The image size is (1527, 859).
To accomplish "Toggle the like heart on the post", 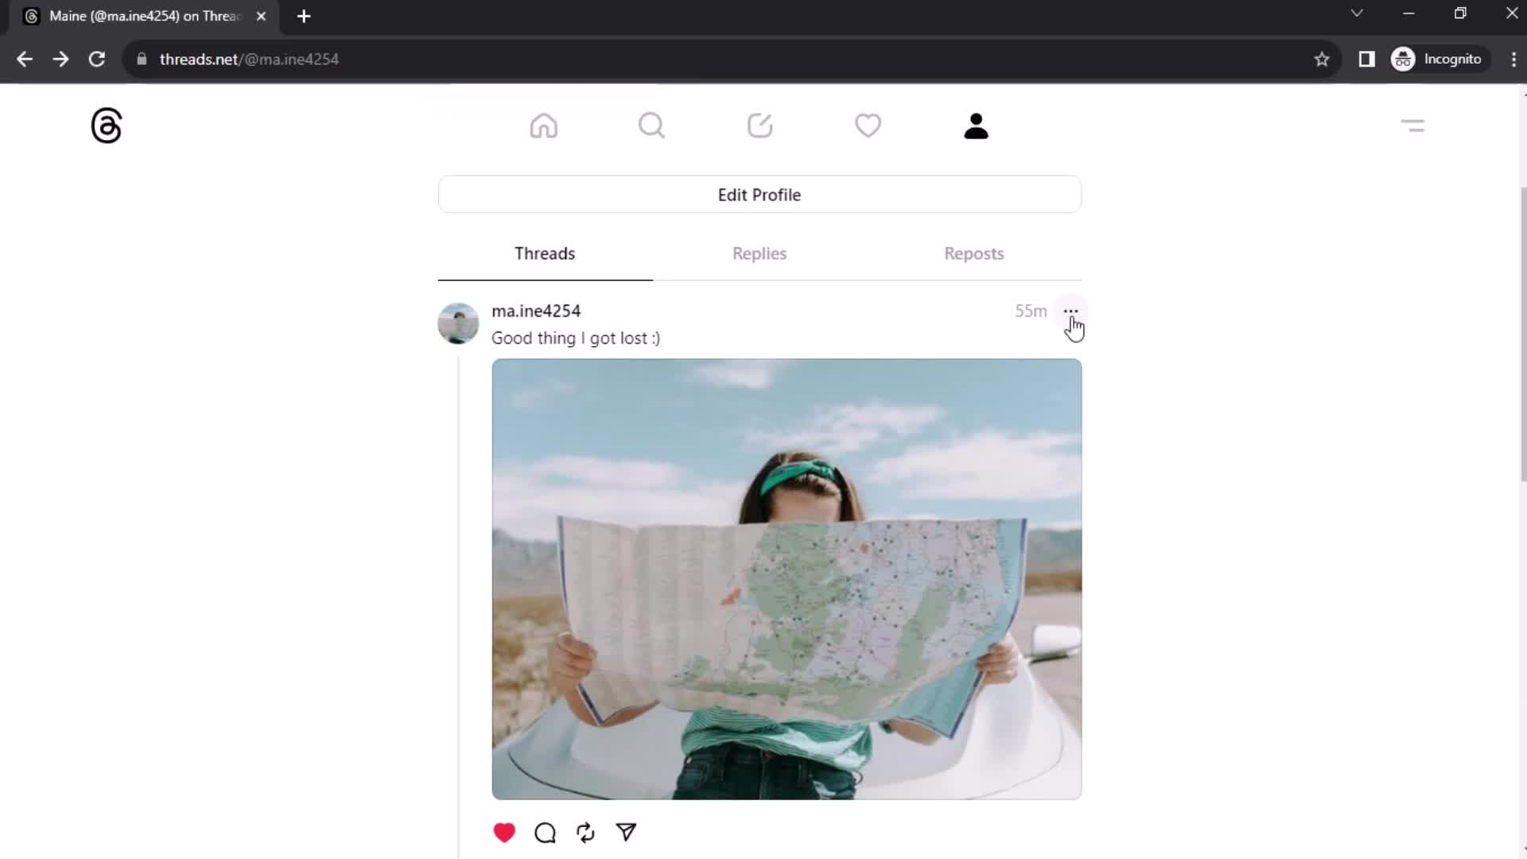I will click(504, 832).
